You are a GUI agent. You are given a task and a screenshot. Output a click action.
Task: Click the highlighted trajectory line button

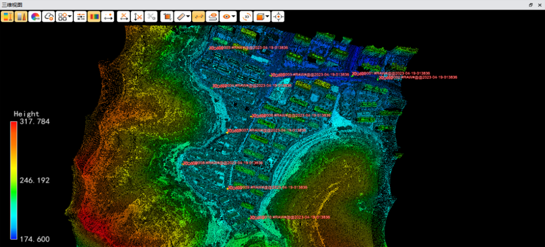(x=198, y=17)
